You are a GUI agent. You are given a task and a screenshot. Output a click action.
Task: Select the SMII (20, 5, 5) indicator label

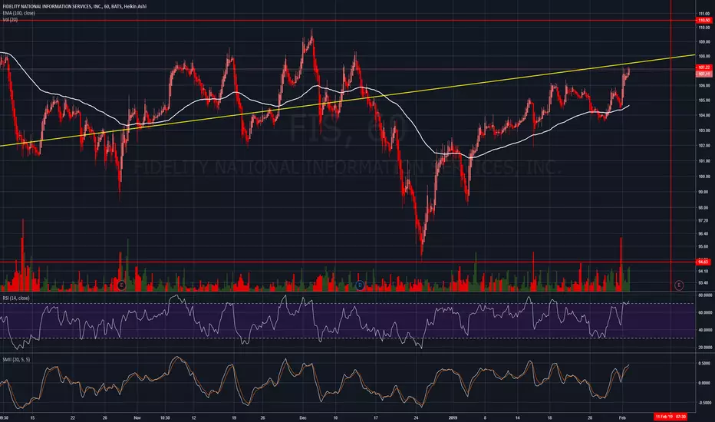(16, 360)
